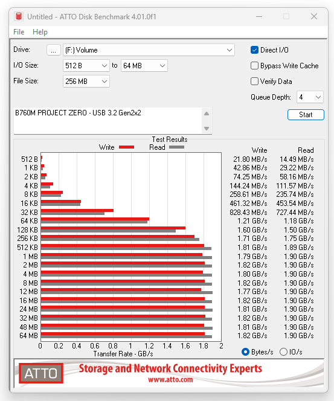
Task: Click the 128 KB row label in chart
Action: 27,229
